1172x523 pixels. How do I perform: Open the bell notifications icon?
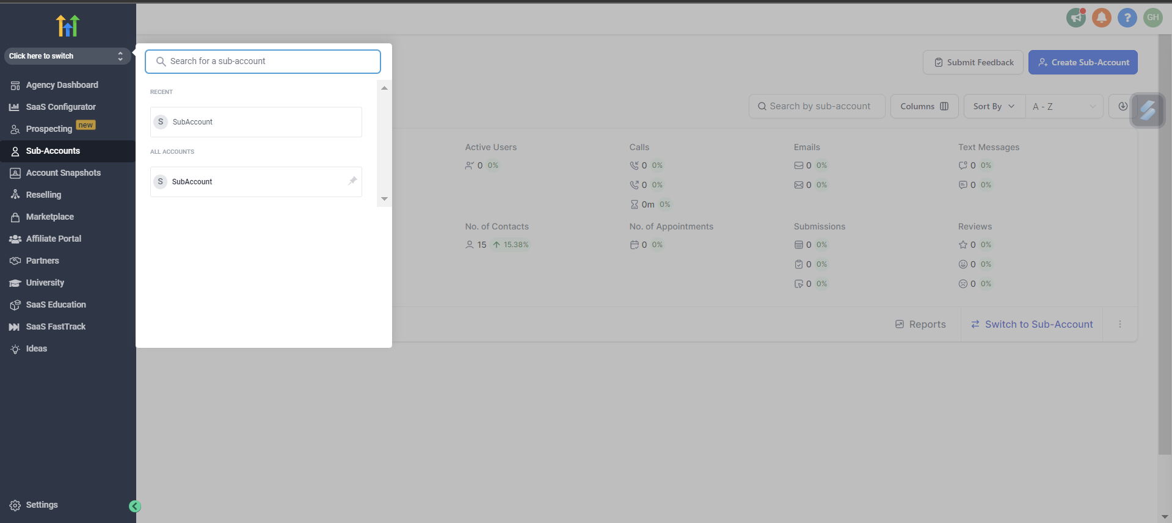[x=1102, y=18]
